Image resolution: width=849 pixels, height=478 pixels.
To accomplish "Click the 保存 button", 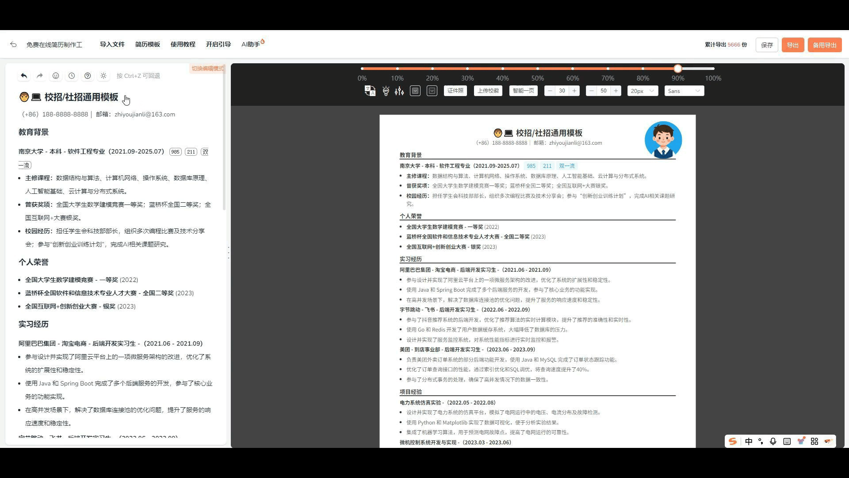I will coord(767,45).
